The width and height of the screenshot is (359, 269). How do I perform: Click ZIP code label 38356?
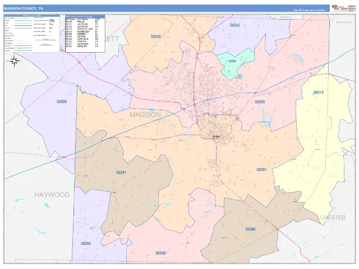pyautogui.click(x=160, y=253)
